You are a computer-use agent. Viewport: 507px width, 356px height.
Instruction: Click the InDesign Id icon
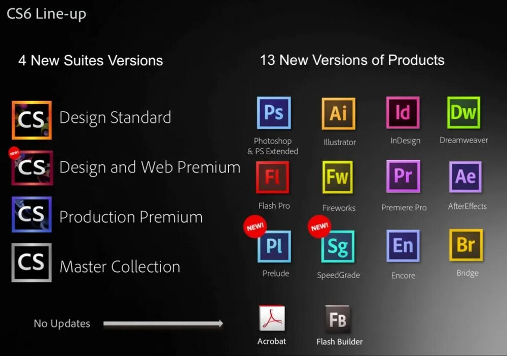[403, 112]
